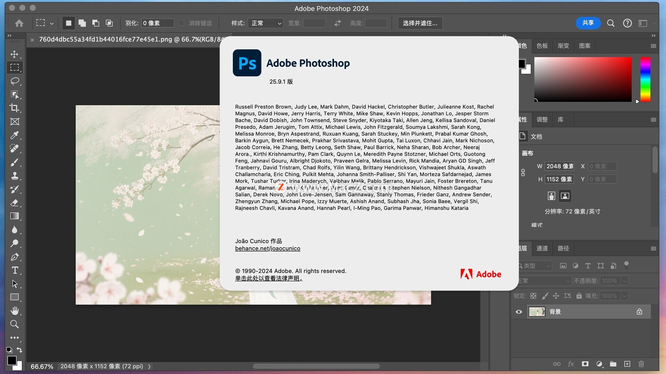This screenshot has width=666, height=374.
Task: Select the Object Selection tool
Action: point(14,95)
